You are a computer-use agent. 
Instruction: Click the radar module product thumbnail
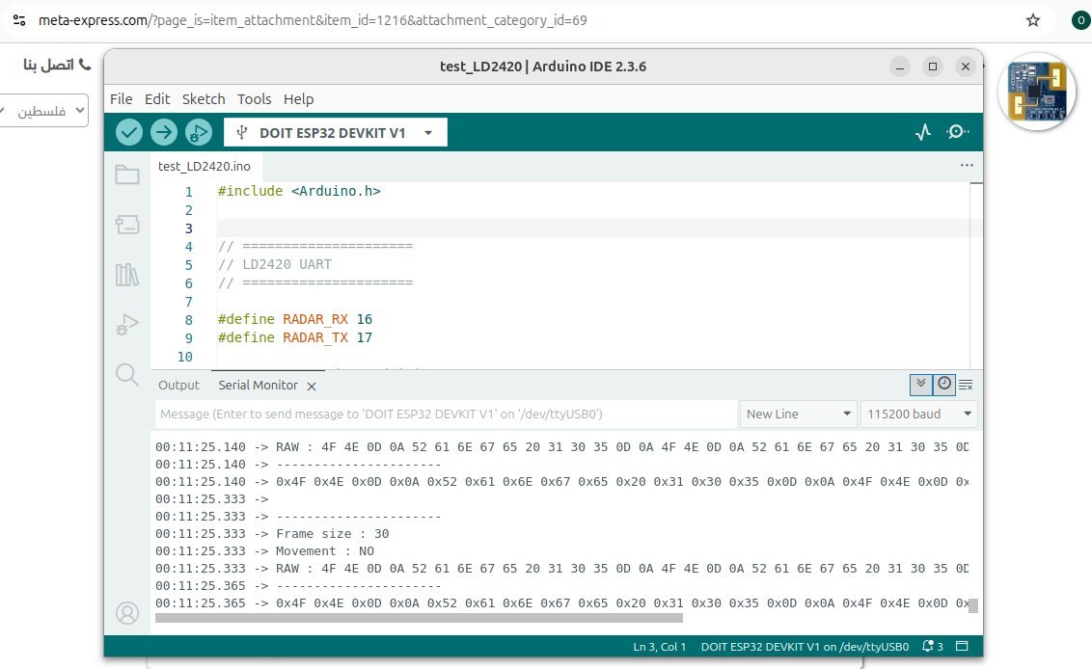tap(1038, 92)
